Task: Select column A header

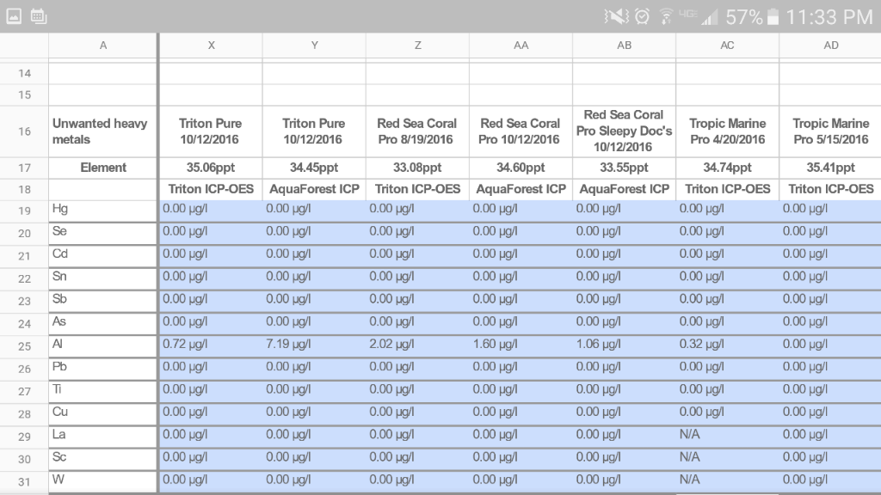Action: point(103,46)
